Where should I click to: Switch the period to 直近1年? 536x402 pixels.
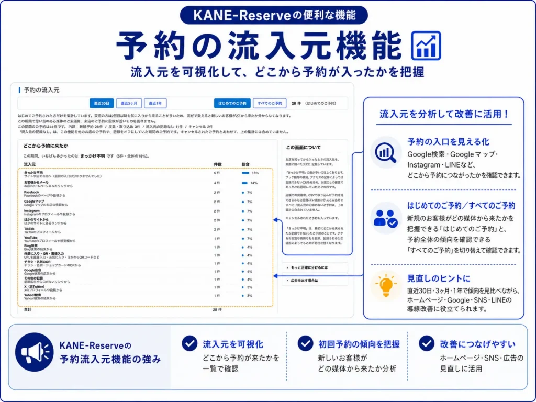pyautogui.click(x=155, y=103)
